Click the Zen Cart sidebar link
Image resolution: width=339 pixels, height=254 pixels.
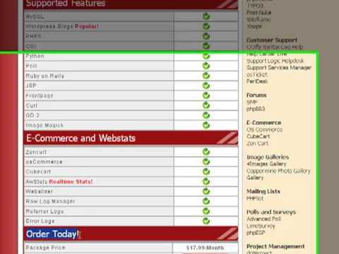[257, 143]
